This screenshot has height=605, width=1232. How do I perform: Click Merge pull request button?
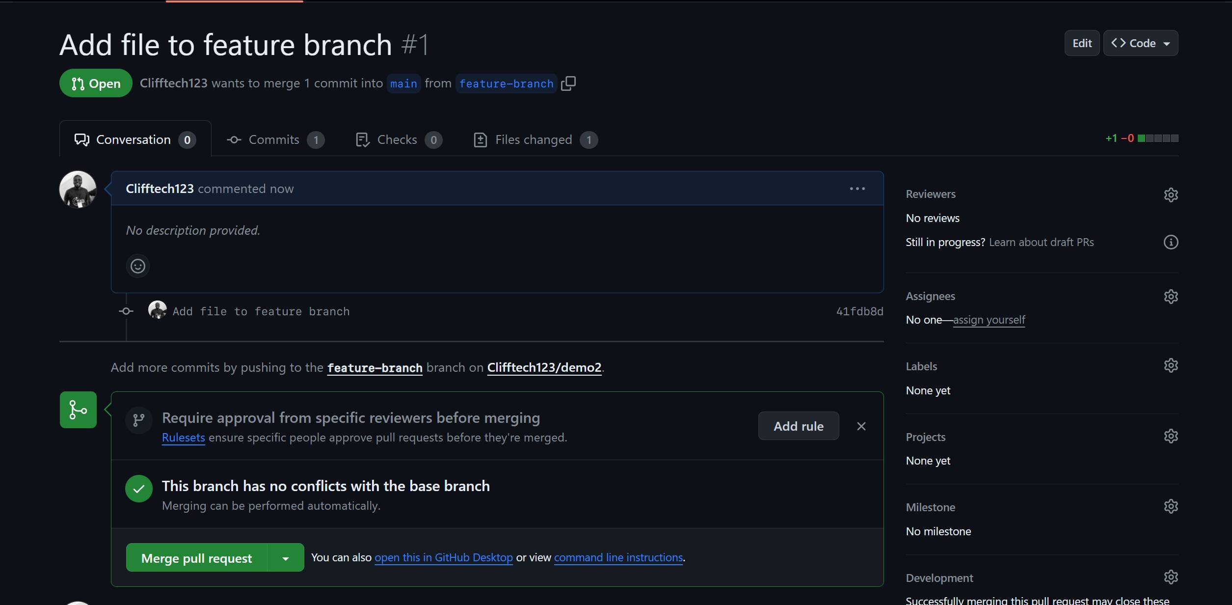tap(196, 558)
